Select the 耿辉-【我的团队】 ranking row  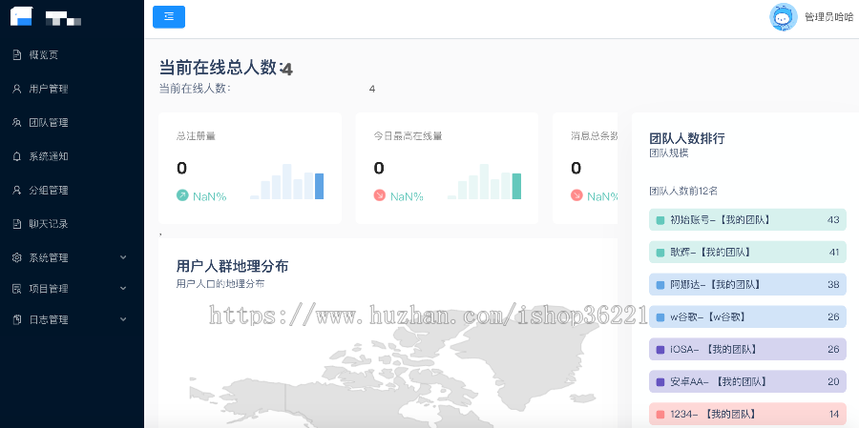tap(747, 252)
